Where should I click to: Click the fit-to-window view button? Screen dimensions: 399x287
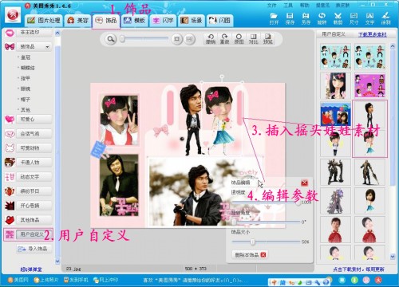click(176, 39)
